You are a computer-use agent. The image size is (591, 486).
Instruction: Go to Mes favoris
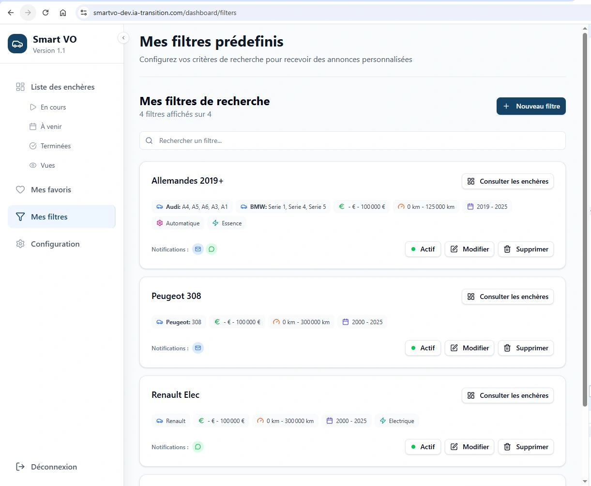[51, 189]
